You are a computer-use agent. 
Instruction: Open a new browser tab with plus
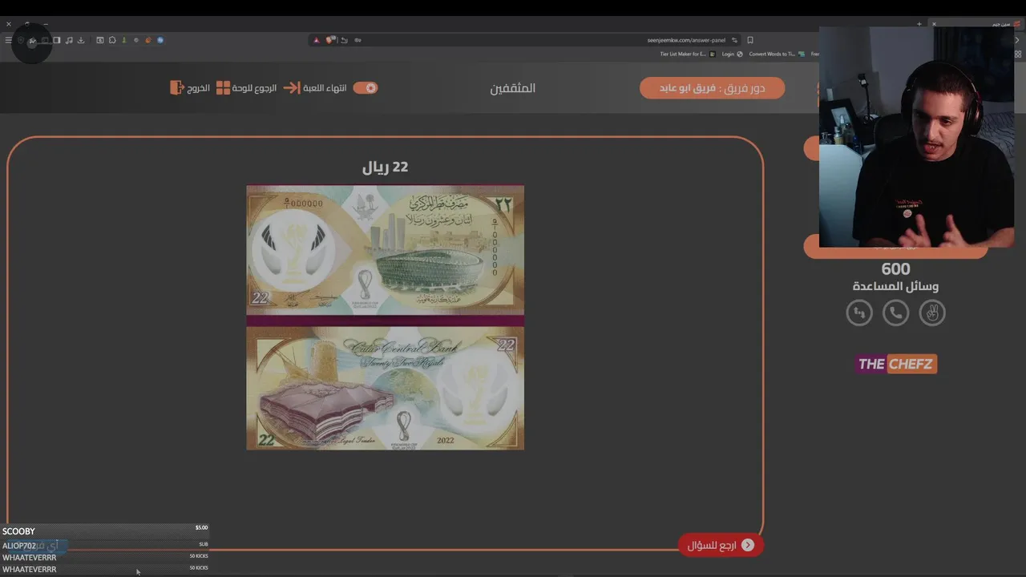point(919,24)
